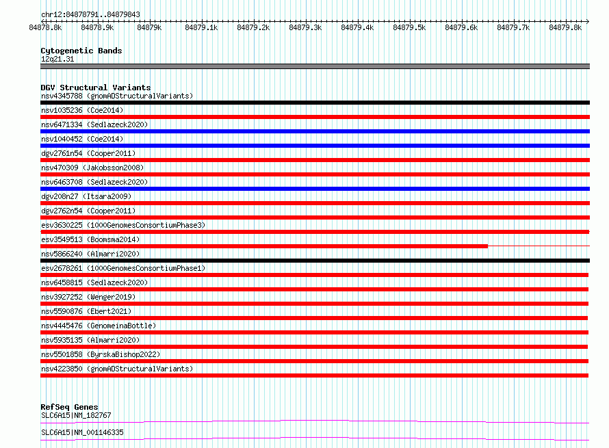Open variant esv3549513 (Boomsma2014) label
Viewport: 609px width, 448px height.
pos(90,239)
